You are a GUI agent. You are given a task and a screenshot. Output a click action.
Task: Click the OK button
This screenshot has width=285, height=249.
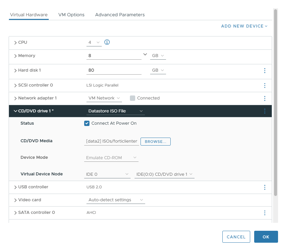[x=266, y=237]
